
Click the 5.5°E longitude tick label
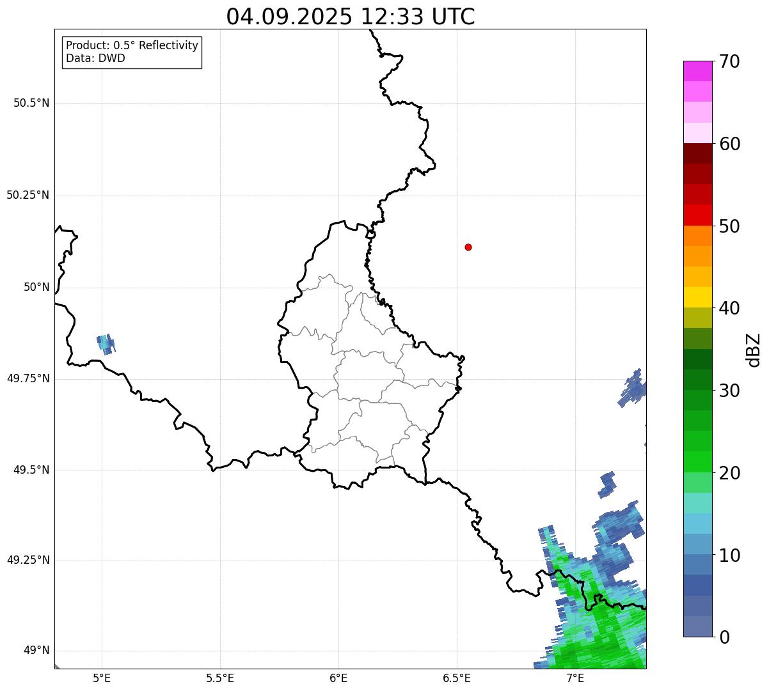pyautogui.click(x=220, y=678)
